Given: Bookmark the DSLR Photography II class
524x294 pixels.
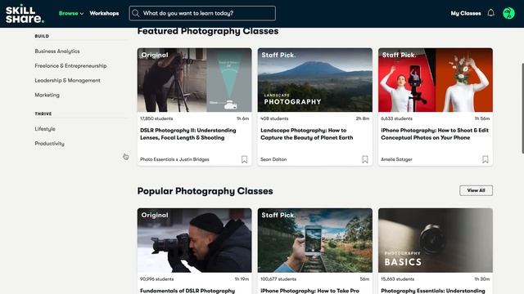Looking at the screenshot, I should [244, 159].
